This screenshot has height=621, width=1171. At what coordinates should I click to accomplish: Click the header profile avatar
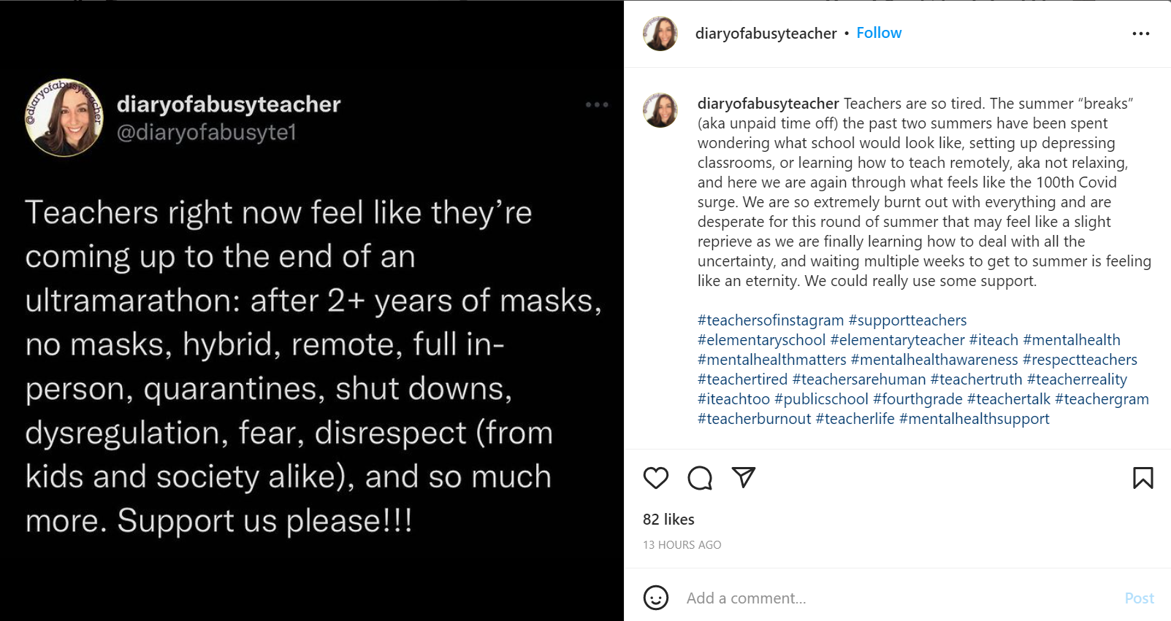point(660,34)
